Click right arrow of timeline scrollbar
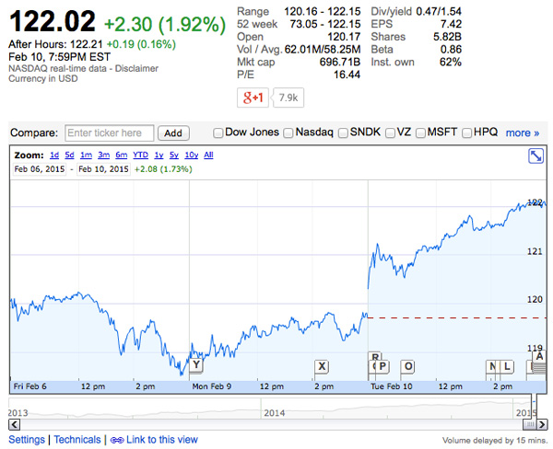Viewport: 553px width, 449px height. tap(543, 425)
